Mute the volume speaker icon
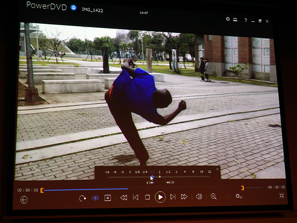 (199, 197)
